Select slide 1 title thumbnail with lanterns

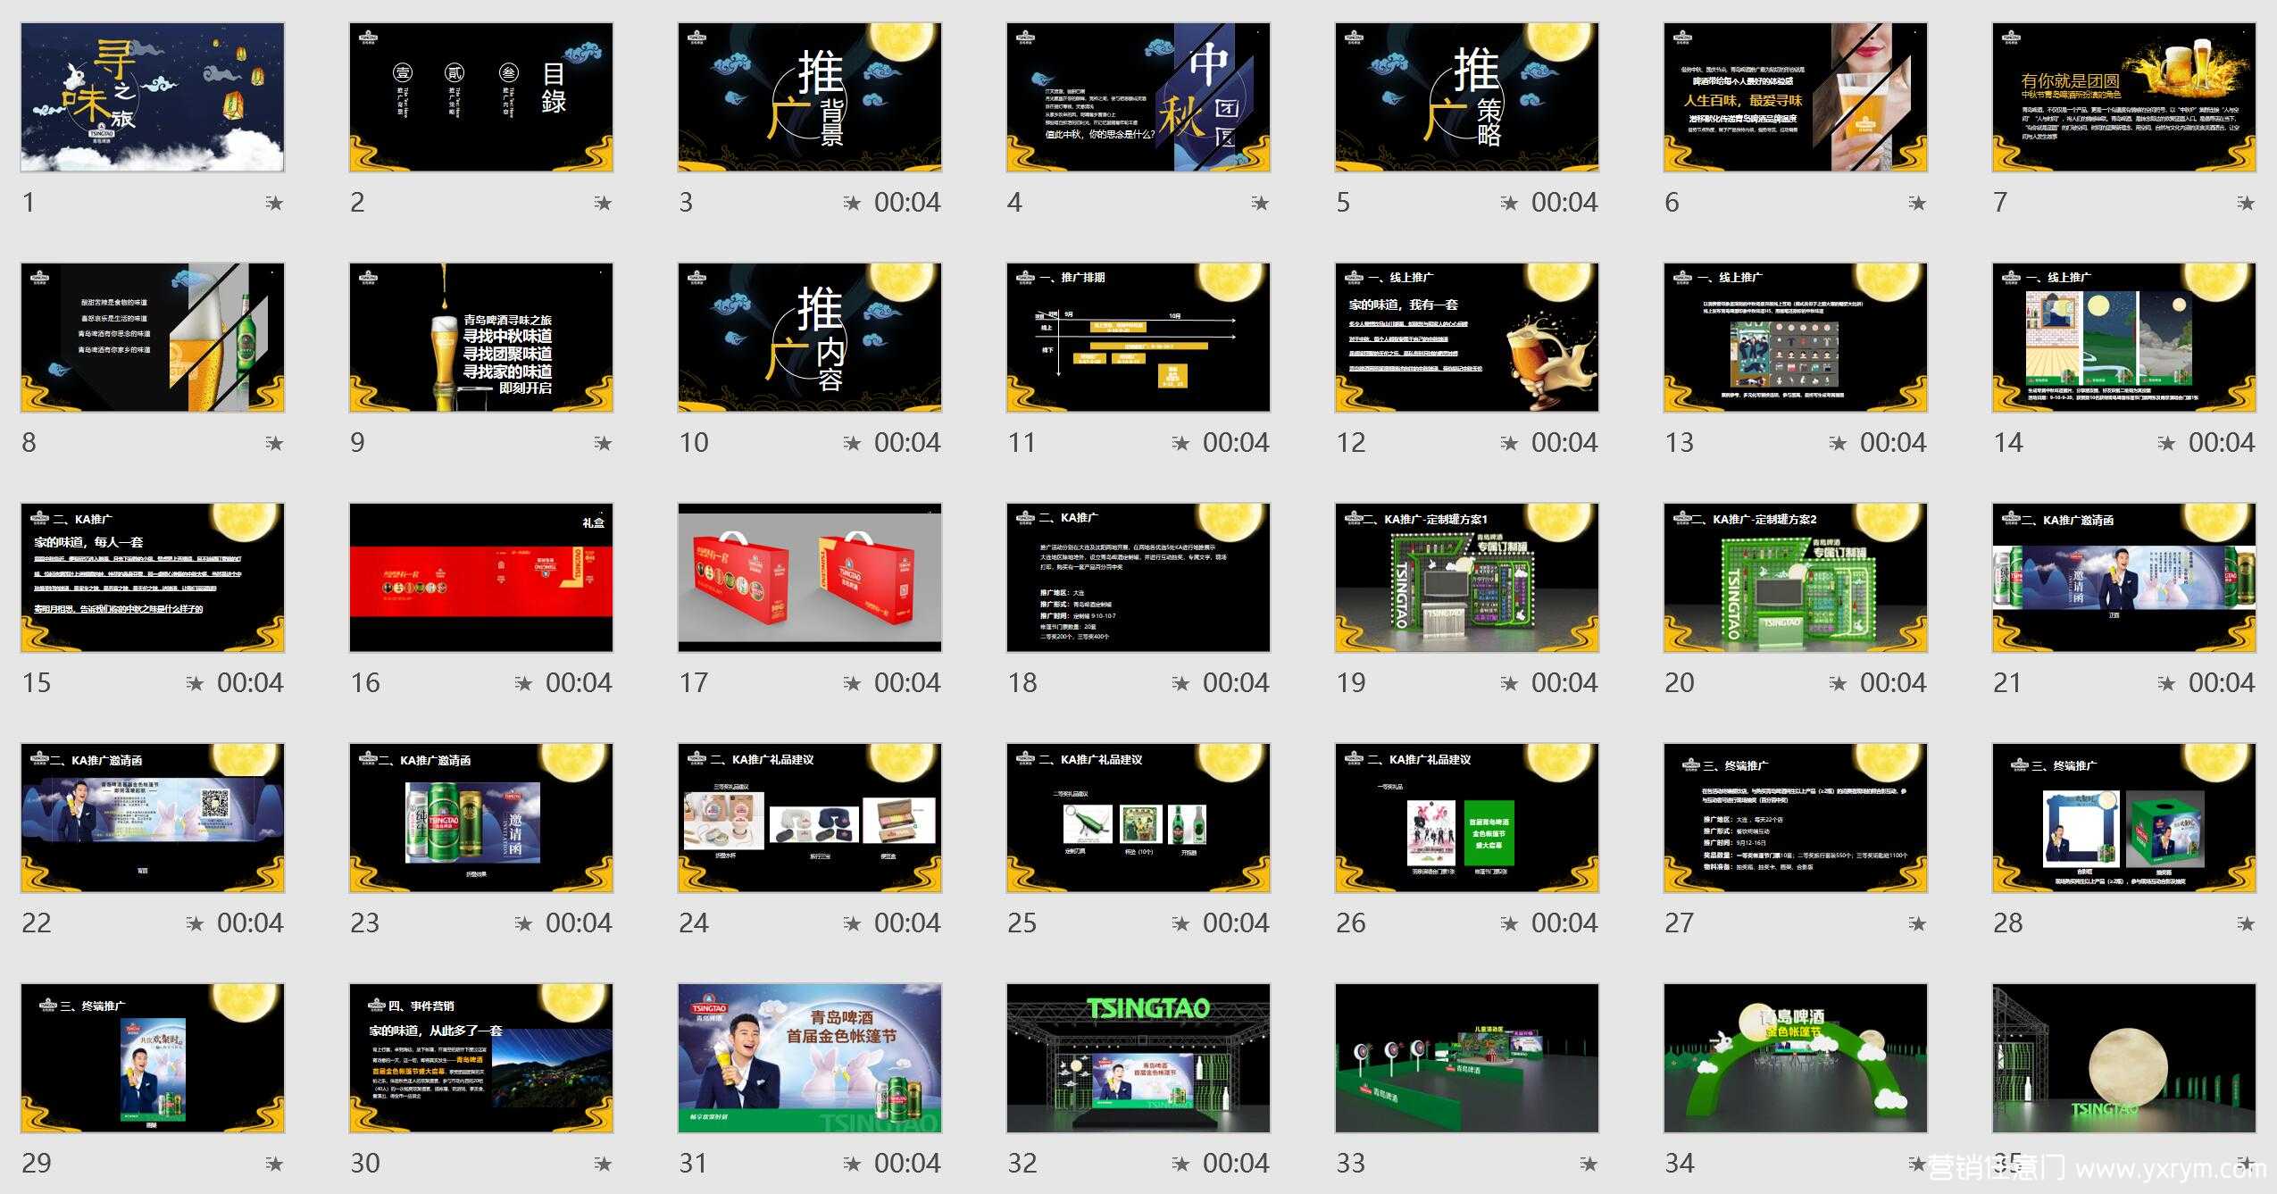pos(153,97)
